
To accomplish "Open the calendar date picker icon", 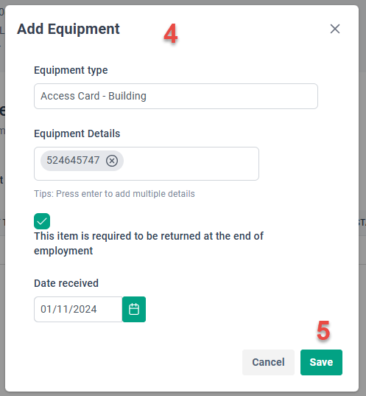I will click(x=134, y=309).
